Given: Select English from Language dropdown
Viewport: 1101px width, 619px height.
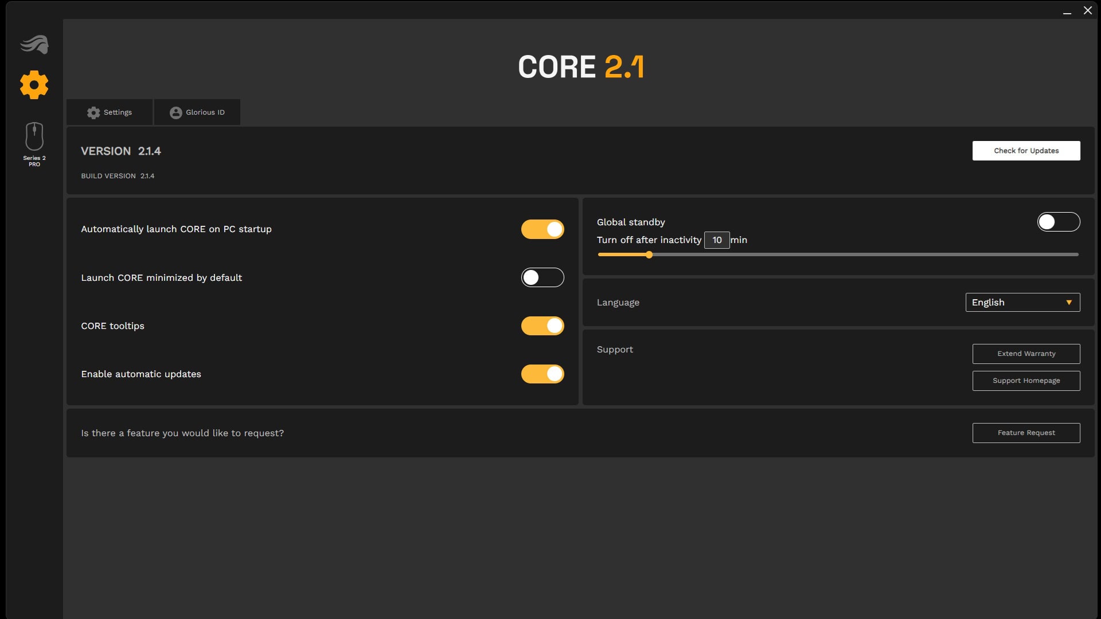Looking at the screenshot, I should (x=1022, y=301).
